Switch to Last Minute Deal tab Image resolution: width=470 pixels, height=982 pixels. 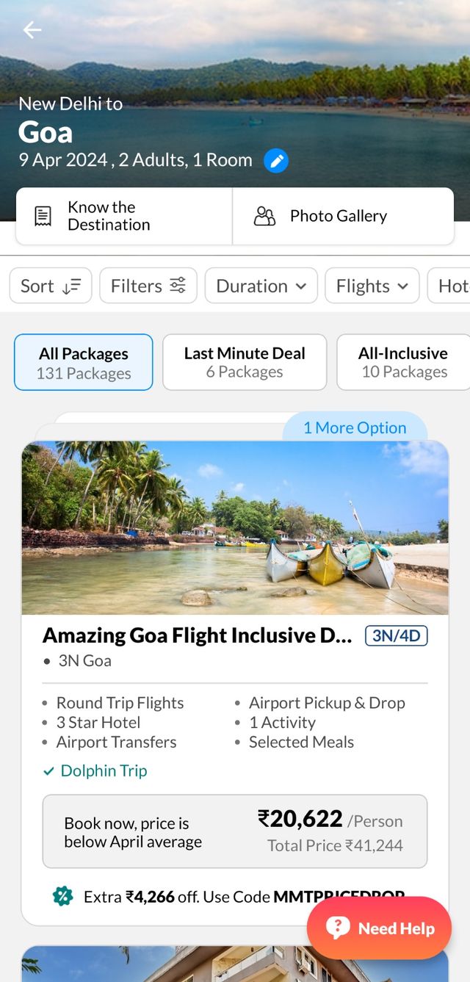click(x=245, y=362)
